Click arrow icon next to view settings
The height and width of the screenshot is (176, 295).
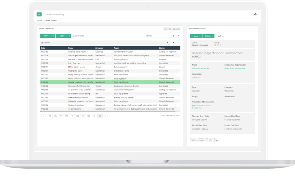coord(178,36)
